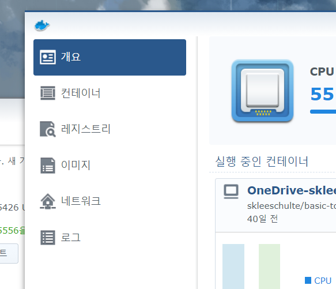Click the skleeschulte/basic-to image name text

coord(292,206)
